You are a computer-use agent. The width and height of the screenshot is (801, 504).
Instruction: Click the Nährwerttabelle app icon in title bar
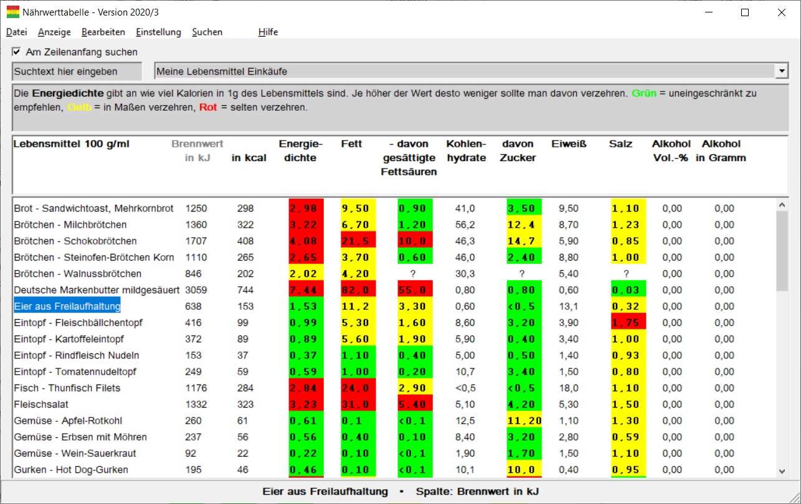(12, 12)
